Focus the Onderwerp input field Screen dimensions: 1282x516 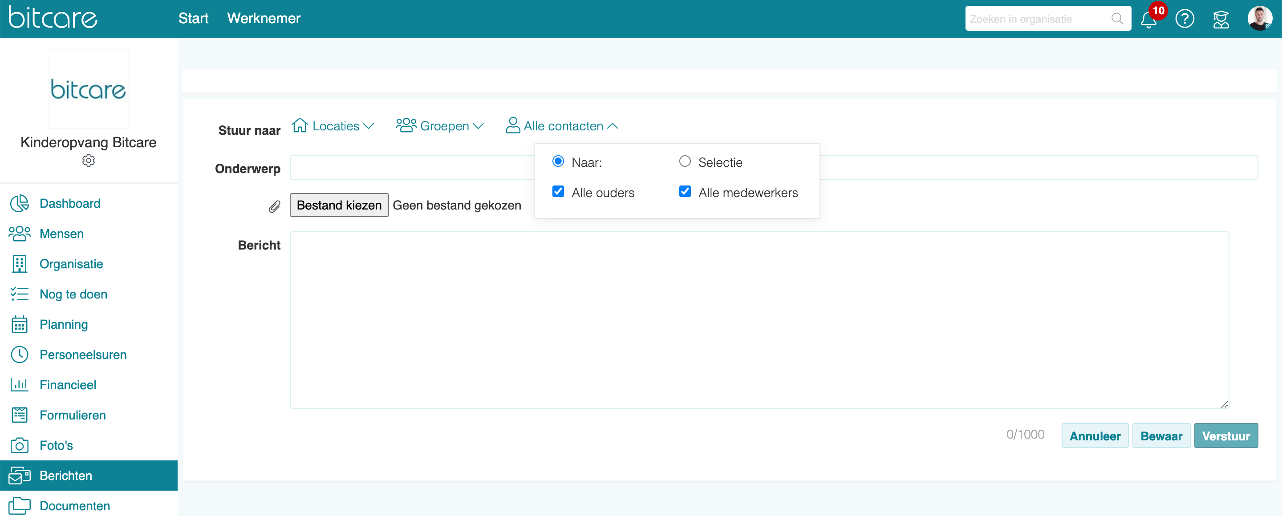coord(774,167)
